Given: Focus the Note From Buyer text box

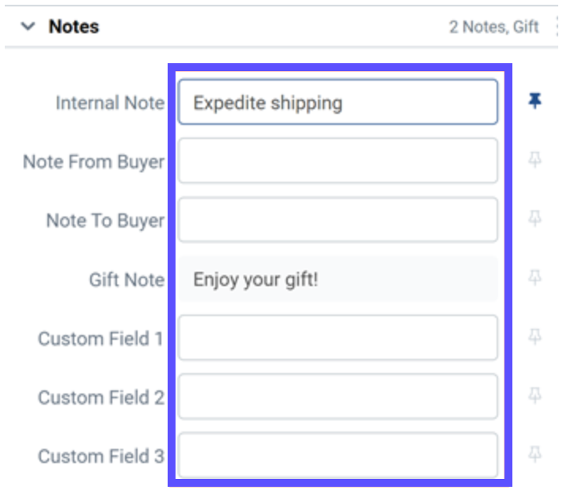Looking at the screenshot, I should click(x=338, y=160).
